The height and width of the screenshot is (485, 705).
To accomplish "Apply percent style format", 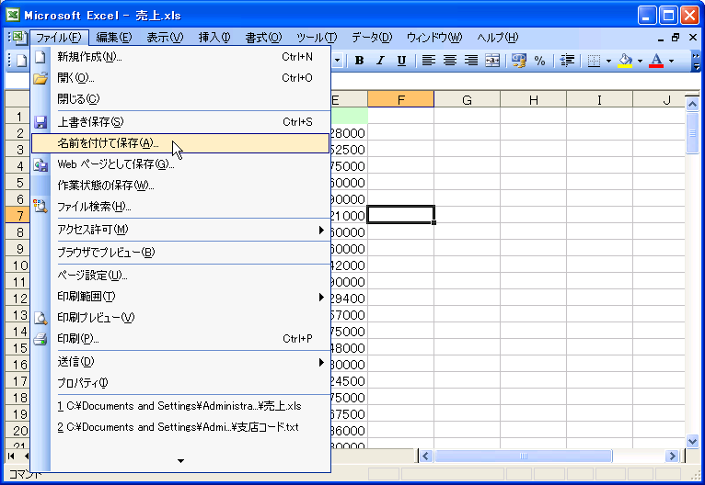I will pyautogui.click(x=540, y=61).
